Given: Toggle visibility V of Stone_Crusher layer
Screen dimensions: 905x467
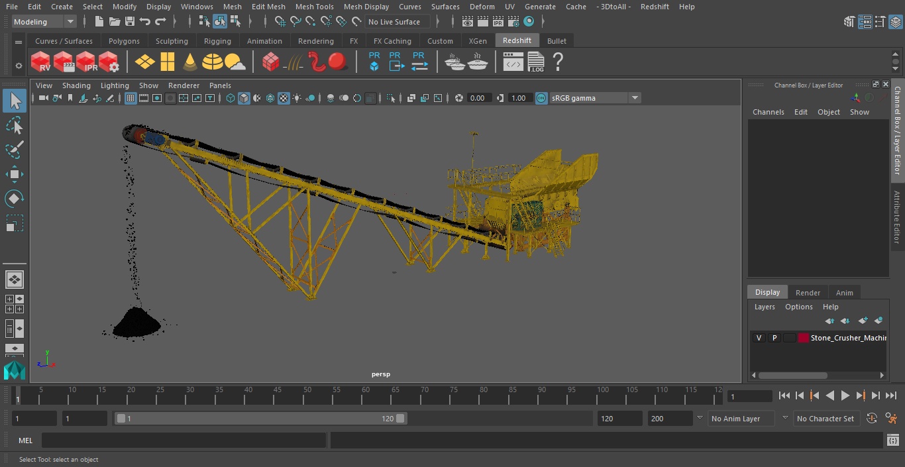Looking at the screenshot, I should 759,338.
